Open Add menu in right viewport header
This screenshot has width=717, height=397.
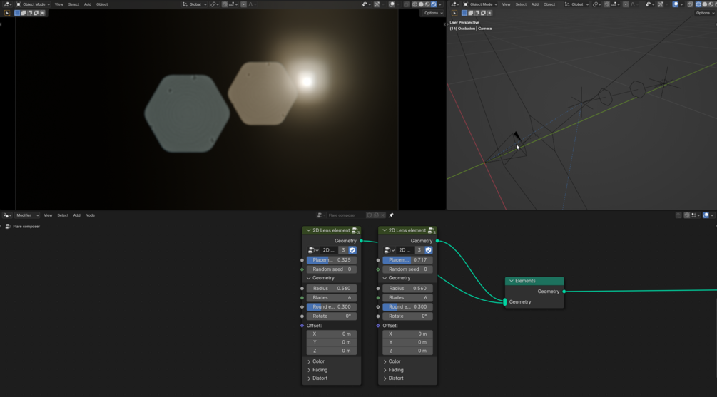[534, 4]
